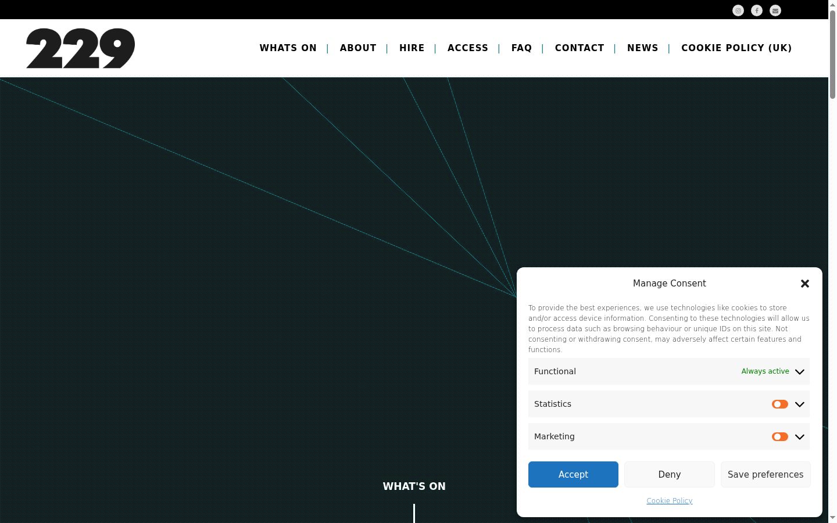Screen dimensions: 837x523
Task: Navigate to ACCESS page
Action: click(468, 48)
